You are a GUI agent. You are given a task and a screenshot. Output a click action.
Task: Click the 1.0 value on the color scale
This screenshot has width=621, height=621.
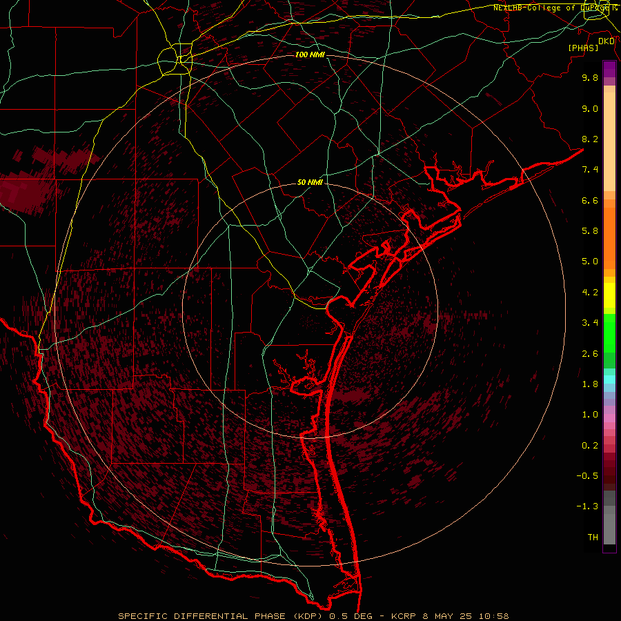click(590, 415)
